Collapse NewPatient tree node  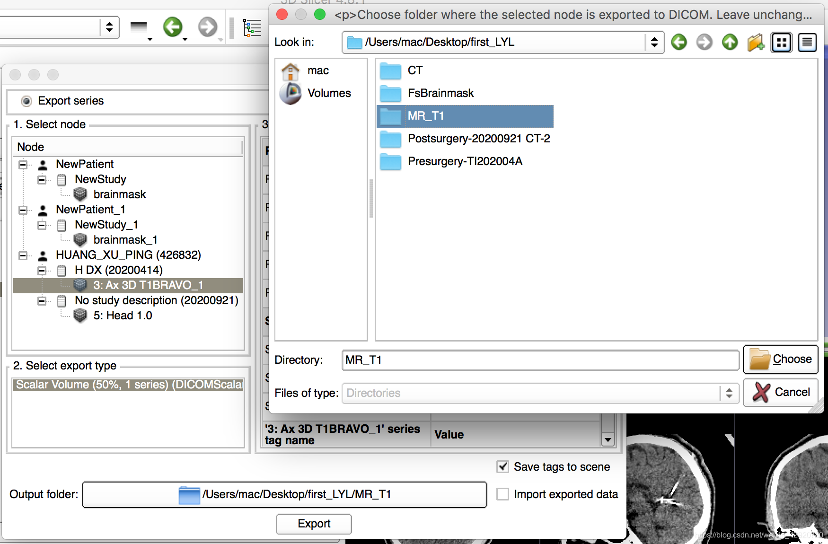[23, 165]
